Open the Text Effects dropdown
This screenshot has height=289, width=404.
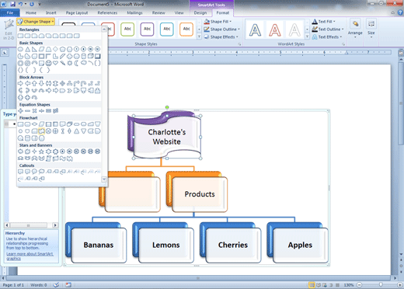[327, 37]
